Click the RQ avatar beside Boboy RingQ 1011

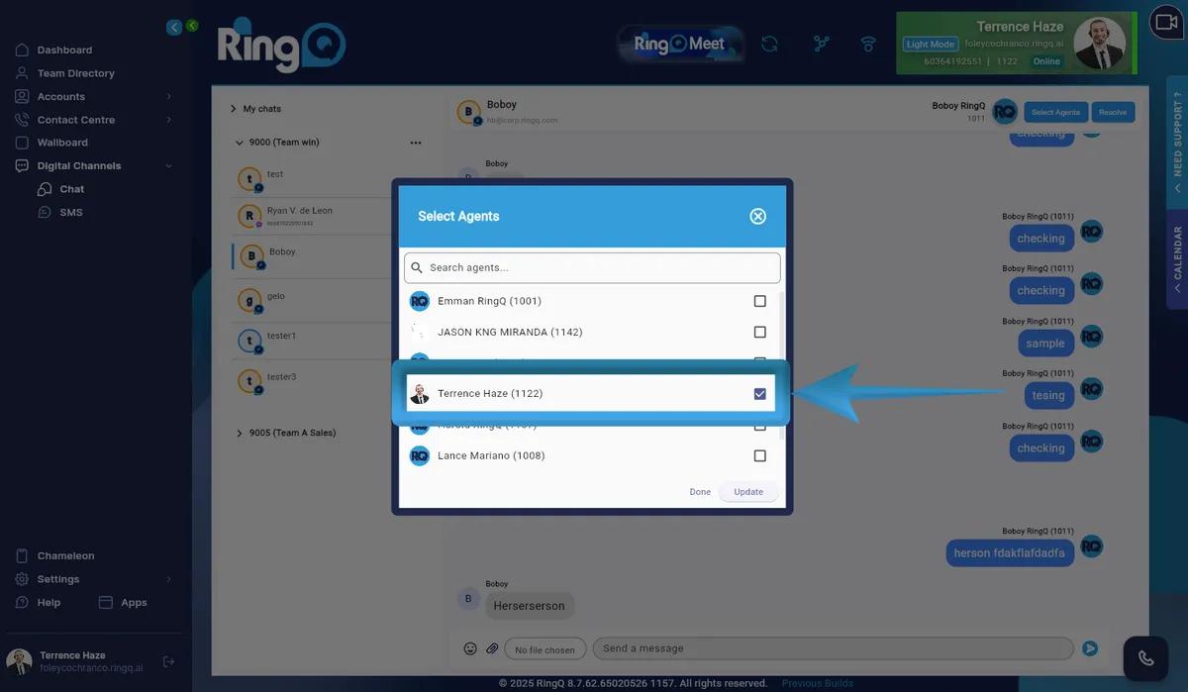click(1005, 112)
